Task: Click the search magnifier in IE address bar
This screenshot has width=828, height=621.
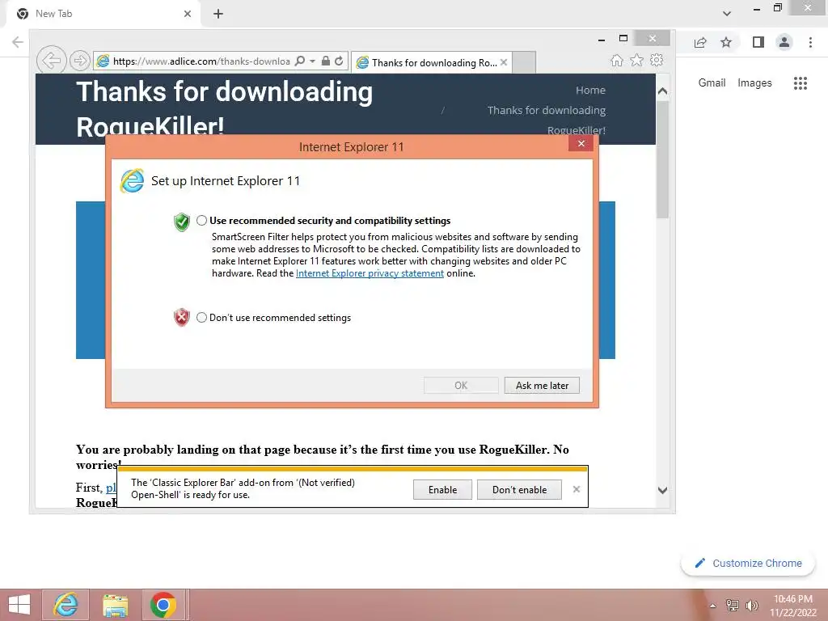Action: [x=299, y=61]
